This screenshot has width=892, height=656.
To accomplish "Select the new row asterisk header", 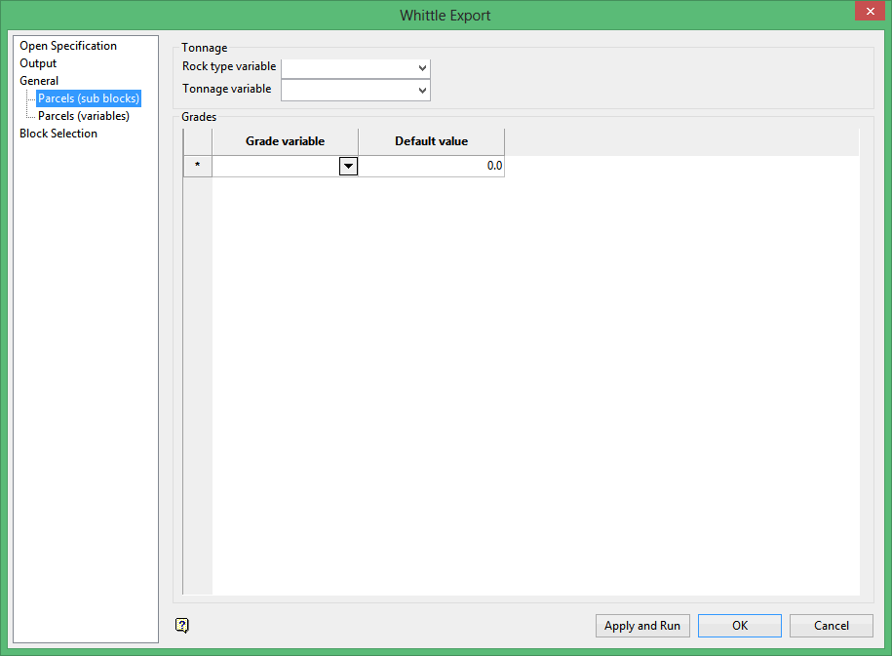I will [197, 166].
